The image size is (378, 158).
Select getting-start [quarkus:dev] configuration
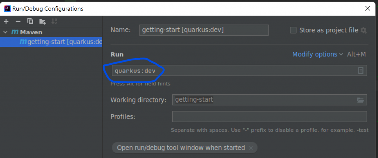(x=51, y=42)
